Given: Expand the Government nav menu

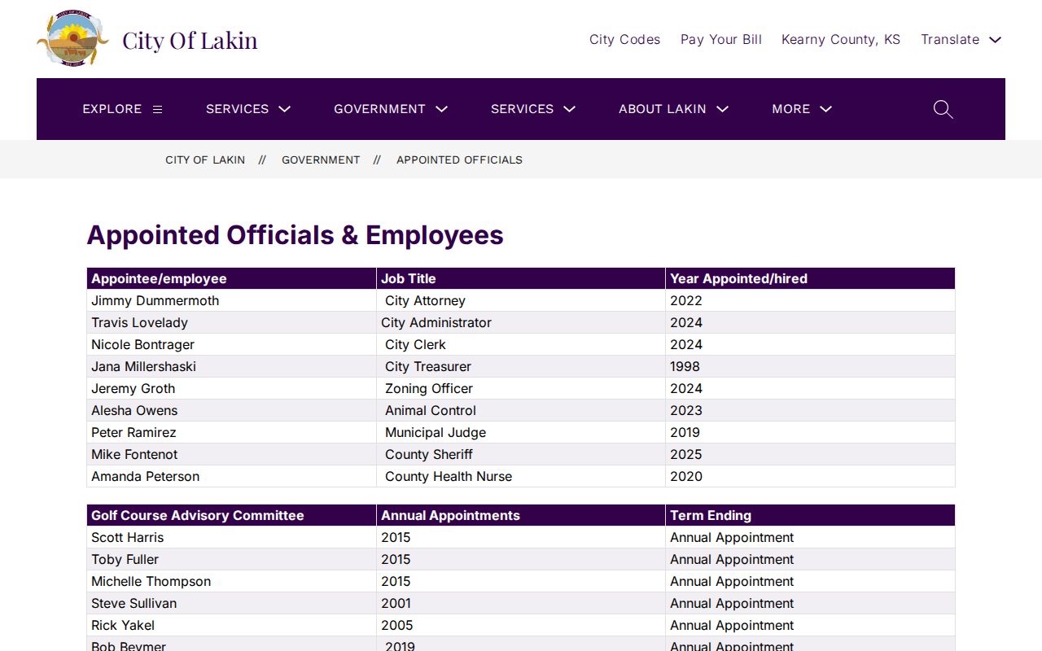Looking at the screenshot, I should (391, 109).
